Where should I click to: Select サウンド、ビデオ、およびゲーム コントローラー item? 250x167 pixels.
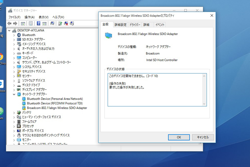point(46,62)
